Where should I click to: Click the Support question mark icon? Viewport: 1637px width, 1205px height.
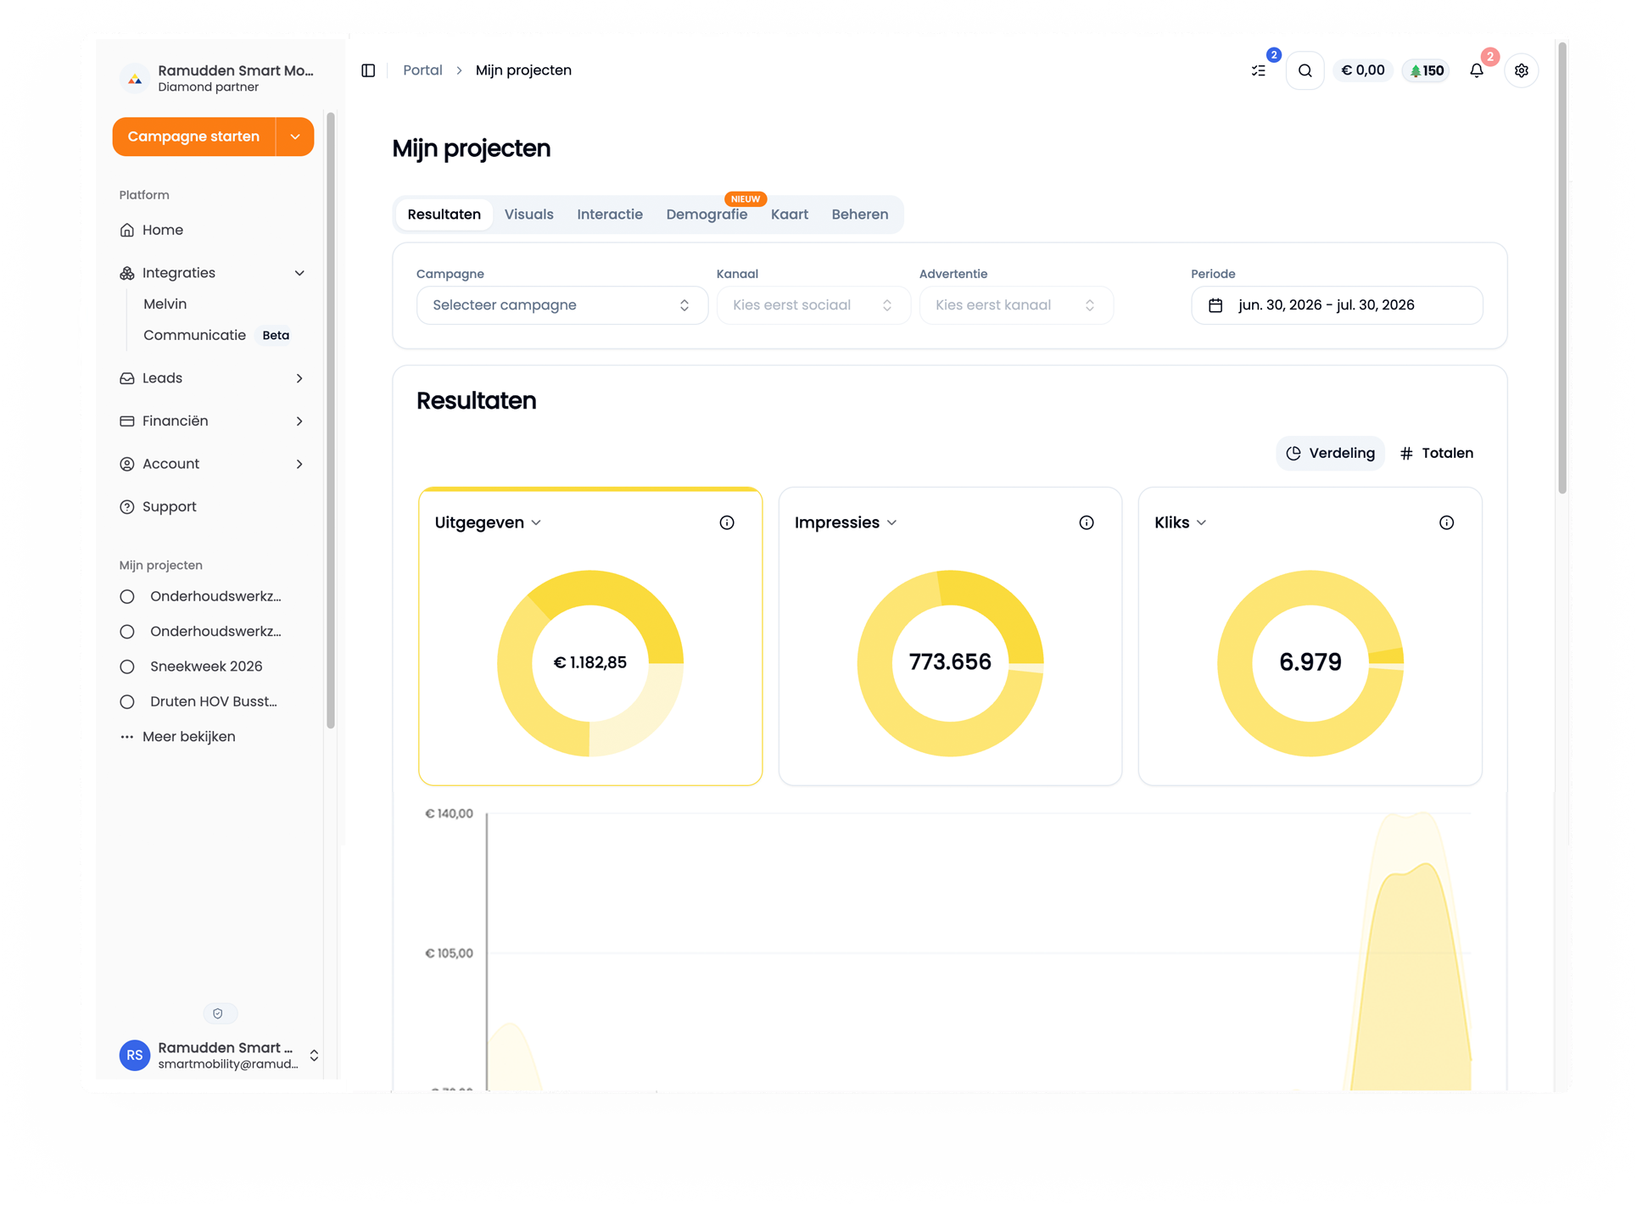127,507
